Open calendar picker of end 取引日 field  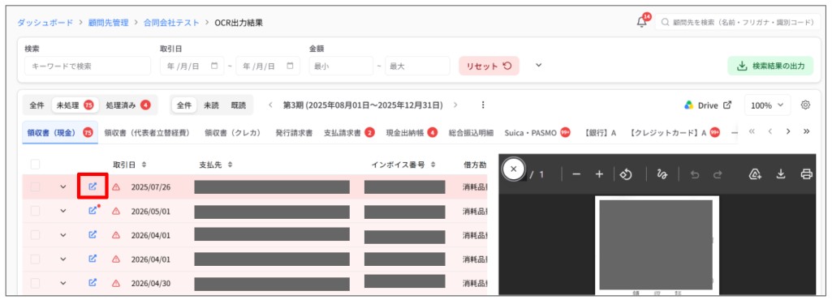click(x=290, y=66)
